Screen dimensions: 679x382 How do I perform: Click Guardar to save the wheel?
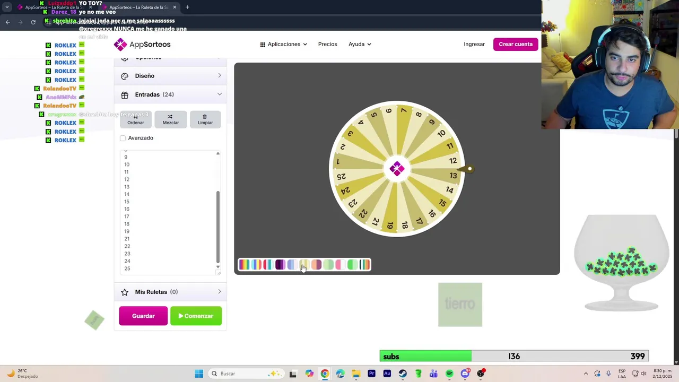(143, 316)
